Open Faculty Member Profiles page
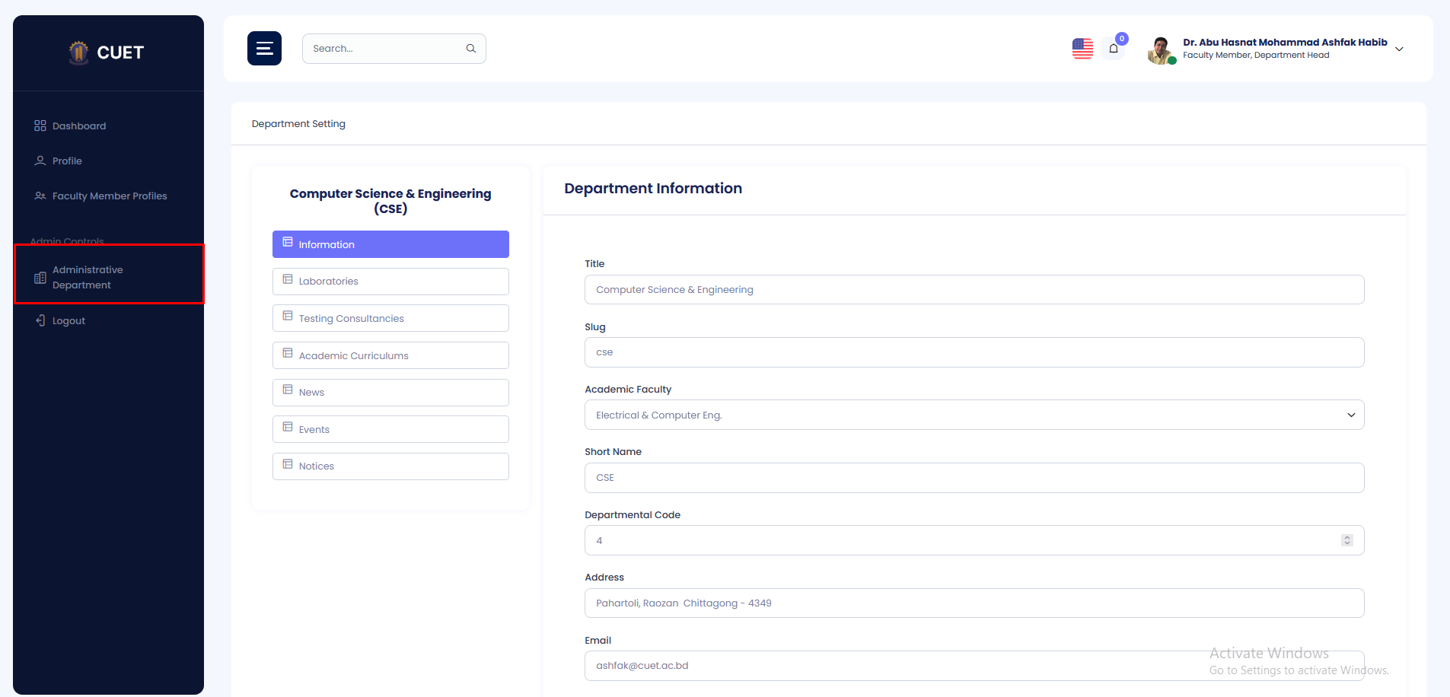 point(109,196)
